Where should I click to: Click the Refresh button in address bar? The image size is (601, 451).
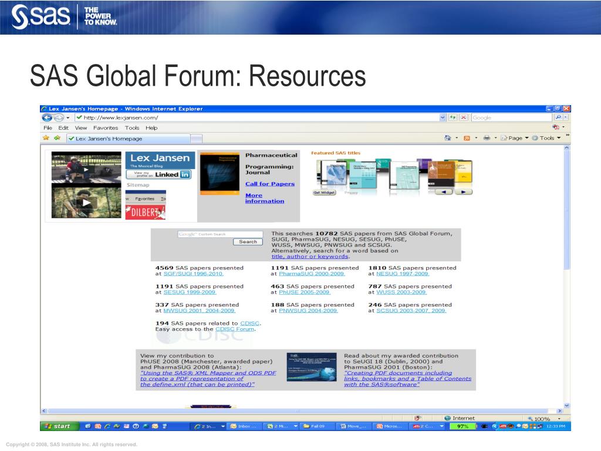pos(453,117)
